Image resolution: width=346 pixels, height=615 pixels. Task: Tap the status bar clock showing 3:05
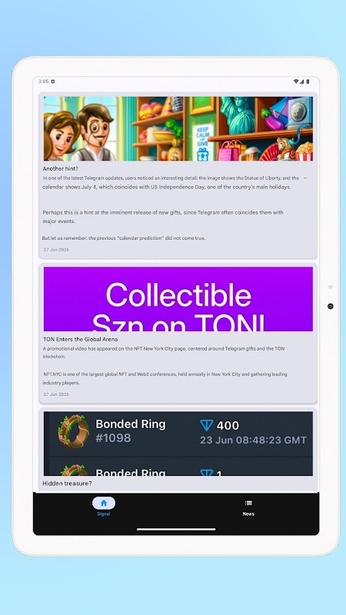click(44, 81)
